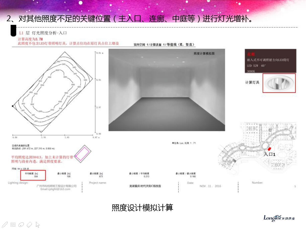The width and height of the screenshot is (306, 230).
Task: Select the oval lasso tool icon
Action: (x=21, y=225)
